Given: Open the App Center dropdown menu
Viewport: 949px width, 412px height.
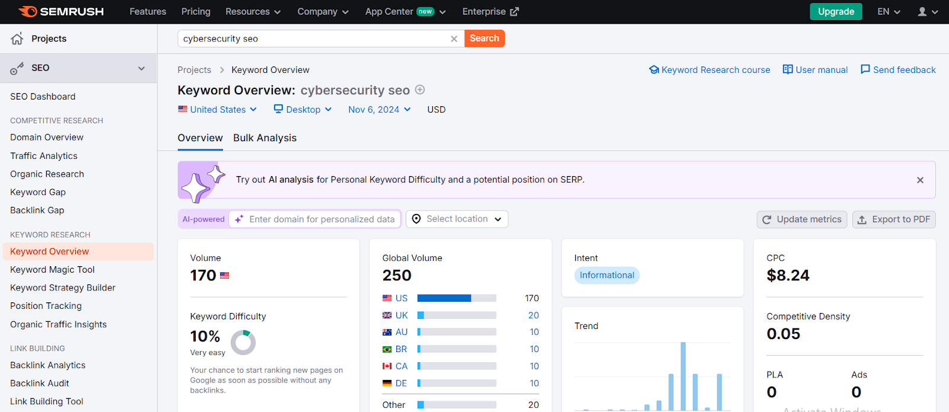Looking at the screenshot, I should click(x=405, y=11).
